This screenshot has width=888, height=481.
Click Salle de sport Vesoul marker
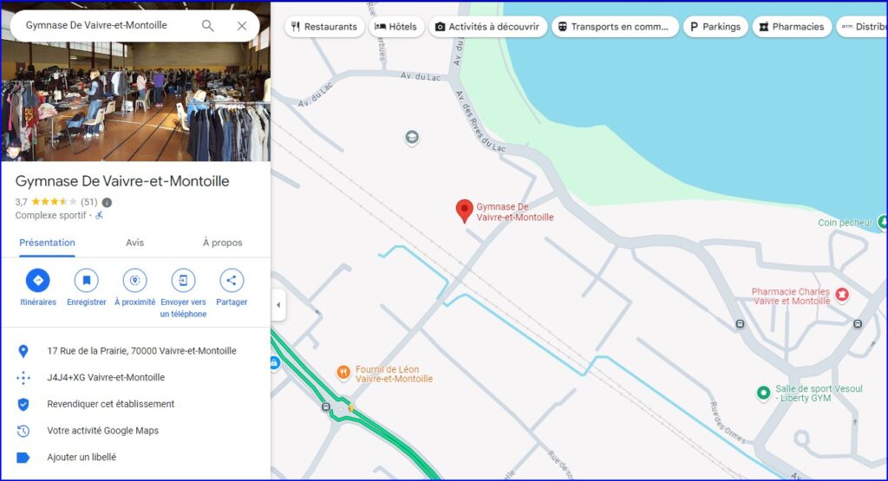click(763, 392)
